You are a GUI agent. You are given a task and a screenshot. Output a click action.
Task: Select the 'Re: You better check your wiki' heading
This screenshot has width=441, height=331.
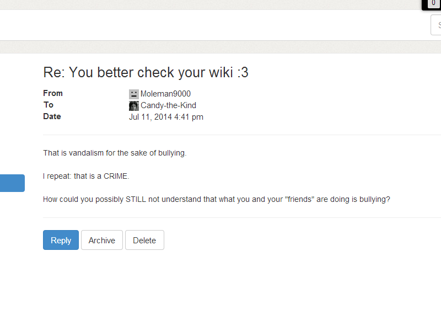point(146,72)
